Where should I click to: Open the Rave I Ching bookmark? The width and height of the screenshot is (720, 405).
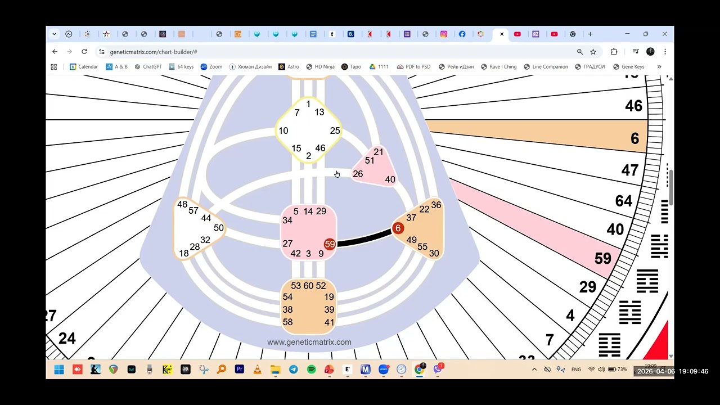pos(498,67)
